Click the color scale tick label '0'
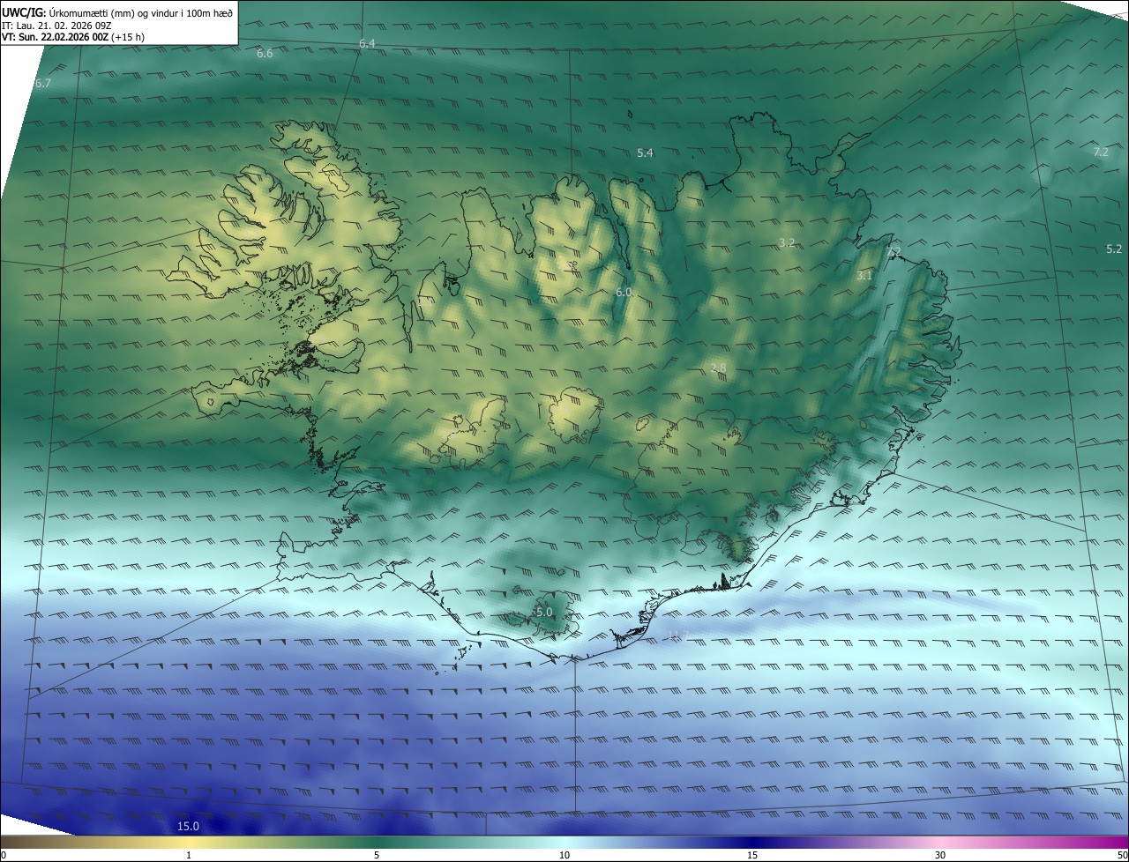Viewport: 1129px width, 862px height. tap(3, 855)
